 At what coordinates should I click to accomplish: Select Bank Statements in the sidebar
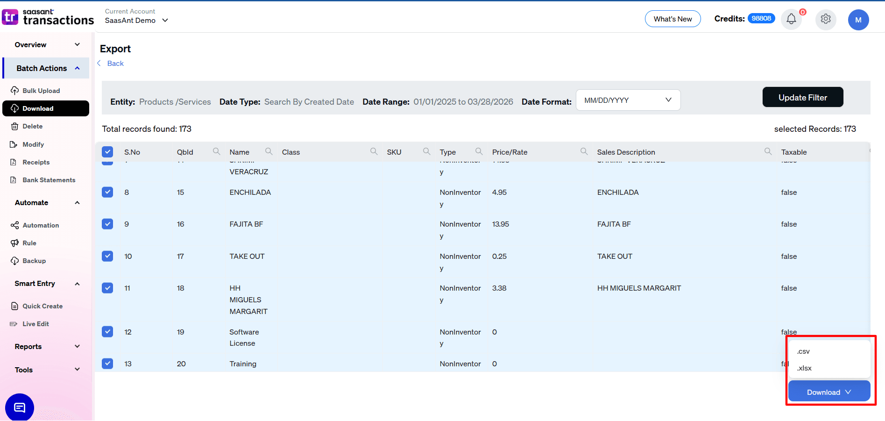49,180
